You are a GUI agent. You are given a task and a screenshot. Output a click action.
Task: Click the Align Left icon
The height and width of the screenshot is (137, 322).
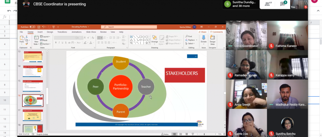point(99,42)
